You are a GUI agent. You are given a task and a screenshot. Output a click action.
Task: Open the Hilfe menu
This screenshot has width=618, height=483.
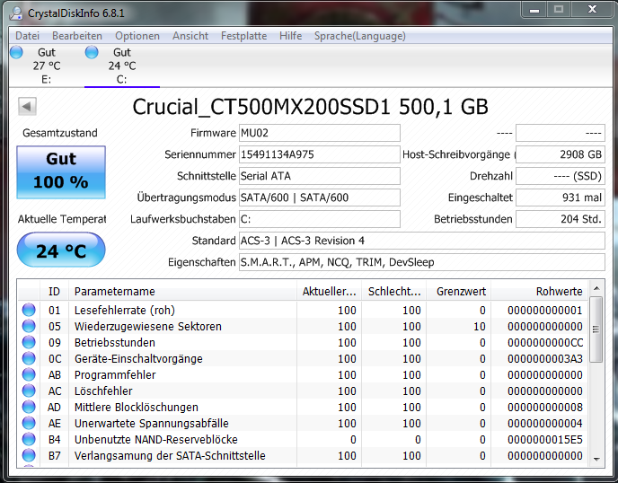click(290, 36)
